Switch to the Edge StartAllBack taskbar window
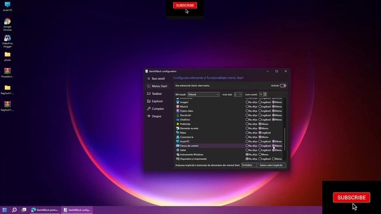Screen dimensions: 381x214 pos(45,210)
